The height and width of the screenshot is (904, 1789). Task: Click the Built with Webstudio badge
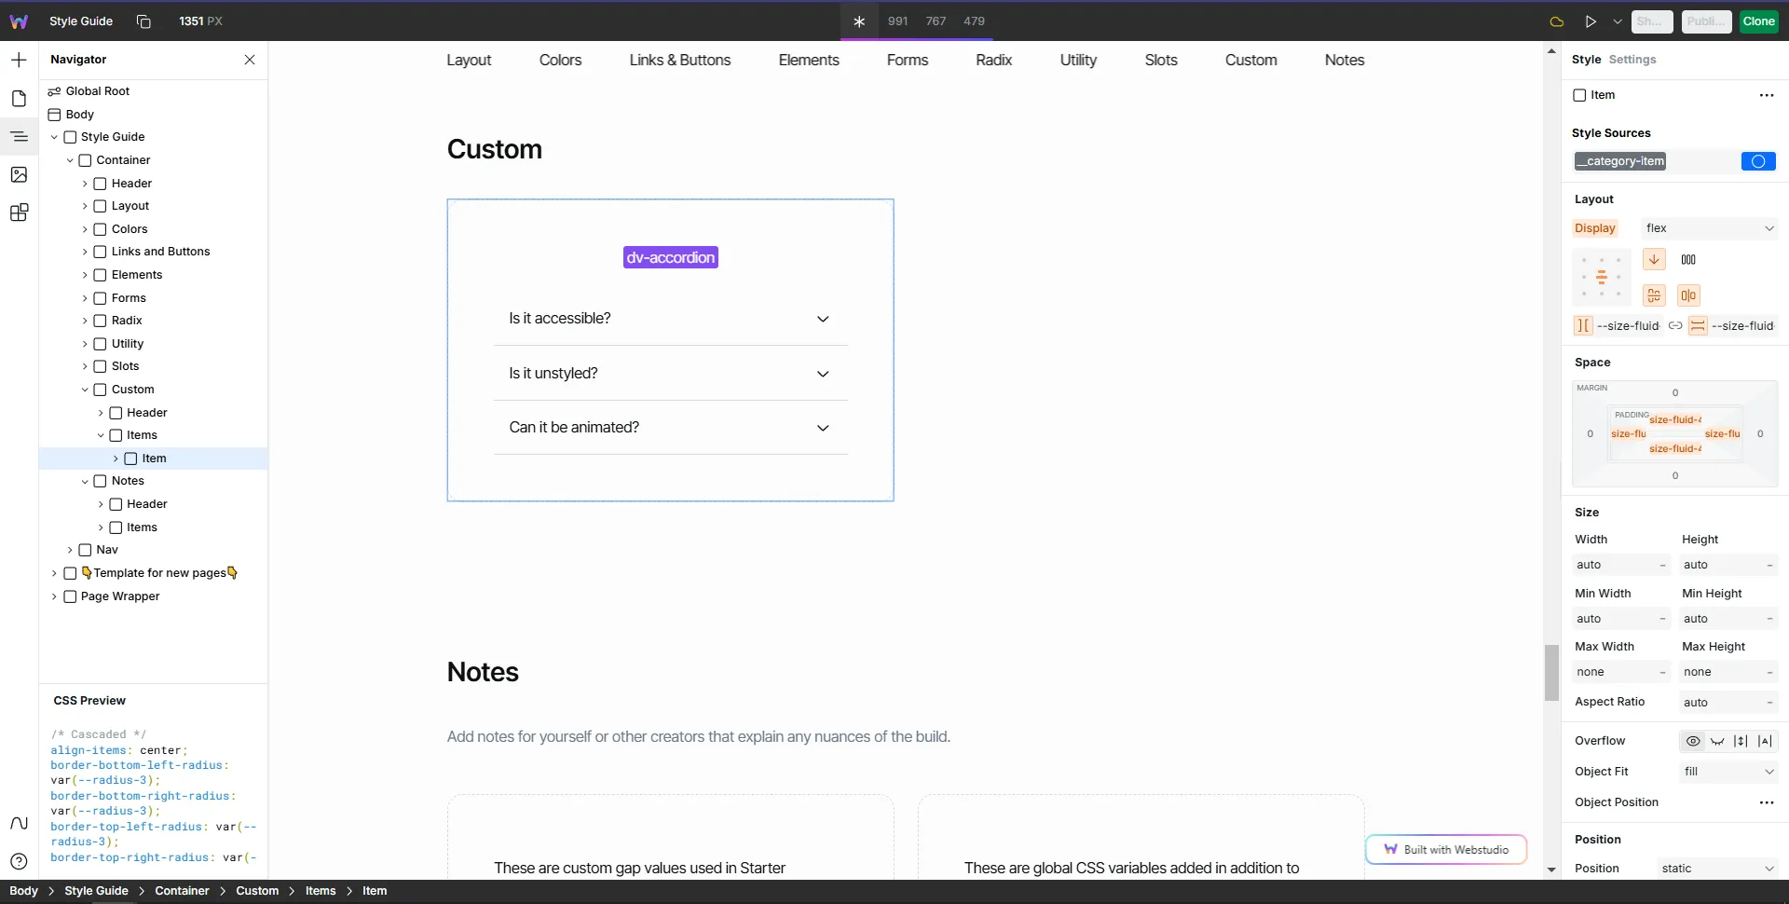[x=1445, y=849]
